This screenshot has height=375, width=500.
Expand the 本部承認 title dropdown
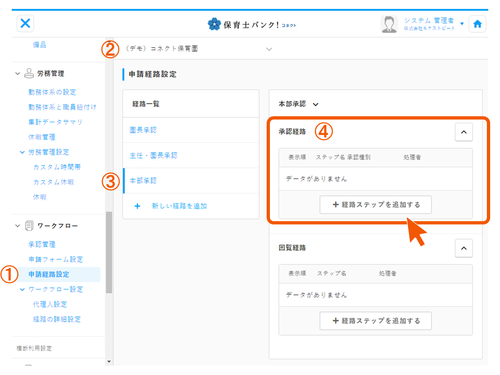pyautogui.click(x=315, y=105)
